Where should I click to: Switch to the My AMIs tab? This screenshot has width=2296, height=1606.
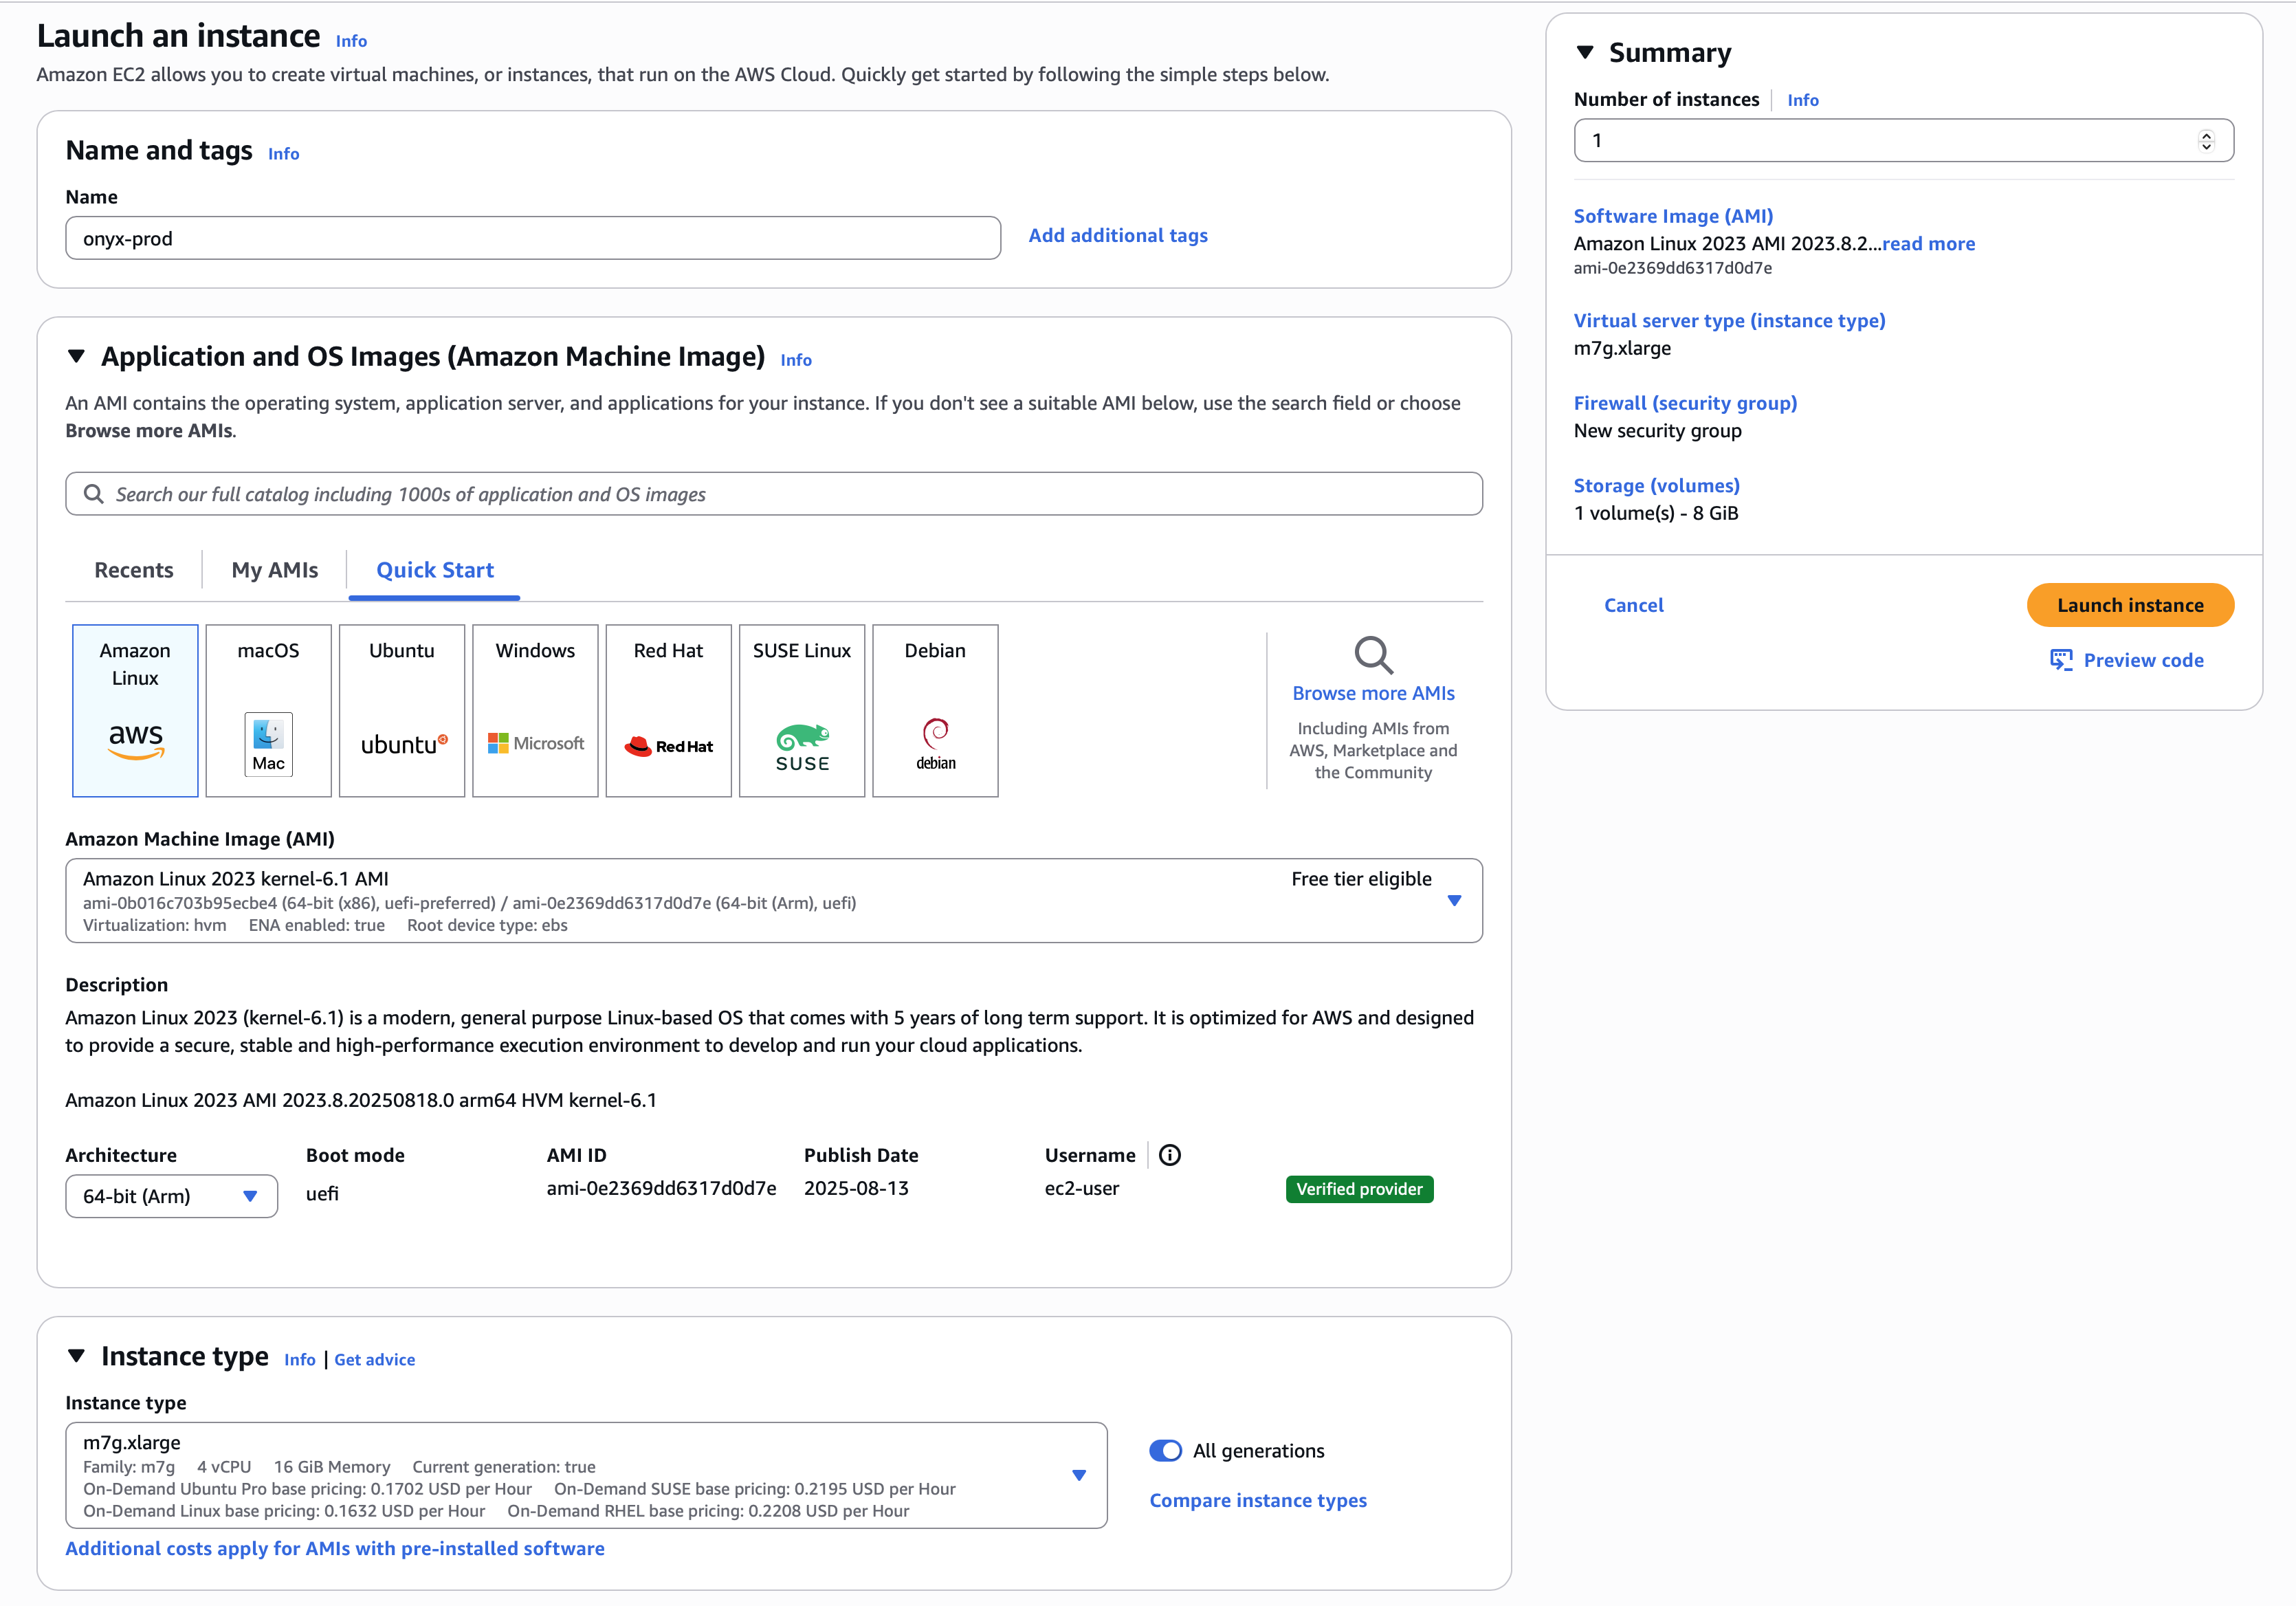tap(273, 569)
